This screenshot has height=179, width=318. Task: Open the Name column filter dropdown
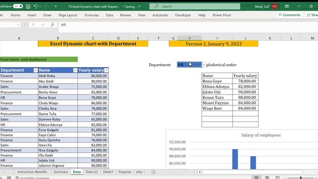pos(75,70)
